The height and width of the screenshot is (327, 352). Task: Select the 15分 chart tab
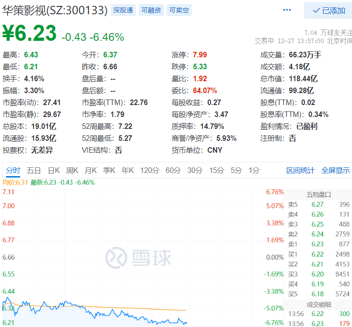217,170
